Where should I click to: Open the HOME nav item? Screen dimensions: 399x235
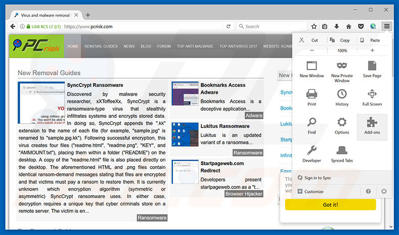73,46
